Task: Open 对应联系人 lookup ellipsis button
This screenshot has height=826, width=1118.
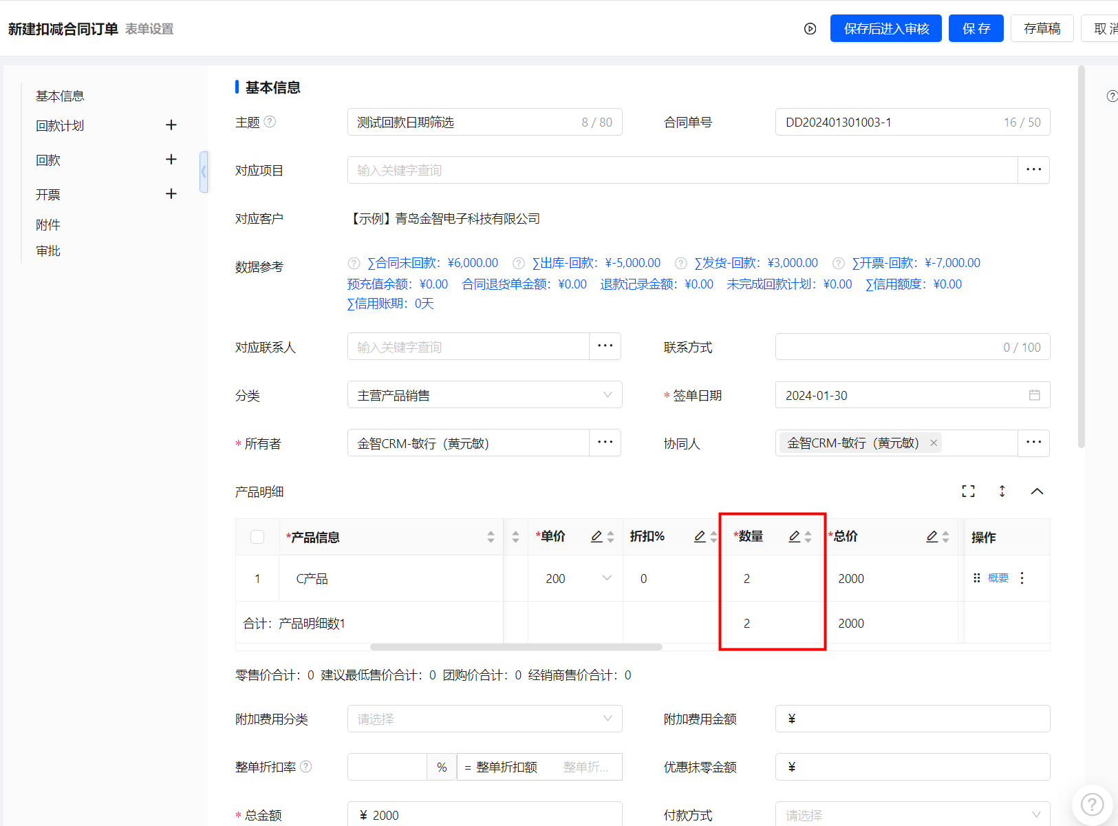Action: (605, 346)
